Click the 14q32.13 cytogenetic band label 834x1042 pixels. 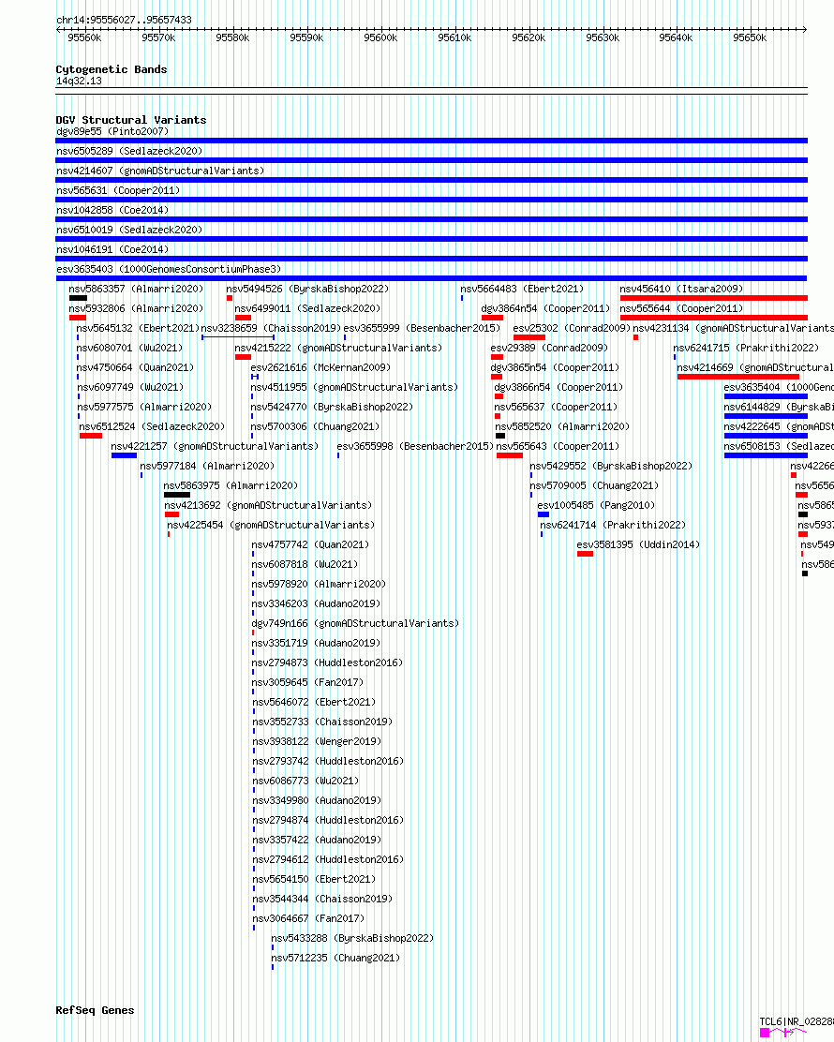click(x=79, y=82)
